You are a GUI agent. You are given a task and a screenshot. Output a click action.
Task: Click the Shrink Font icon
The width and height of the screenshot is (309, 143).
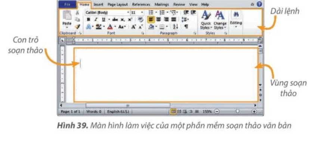(140, 27)
